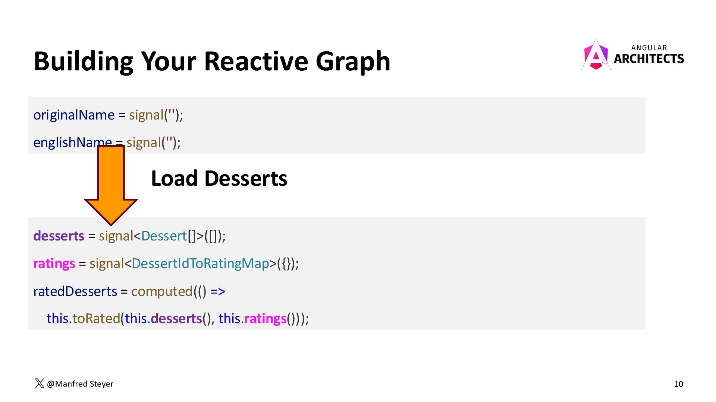Click the 'Load Desserts' label
The image size is (716, 402).
click(x=219, y=178)
